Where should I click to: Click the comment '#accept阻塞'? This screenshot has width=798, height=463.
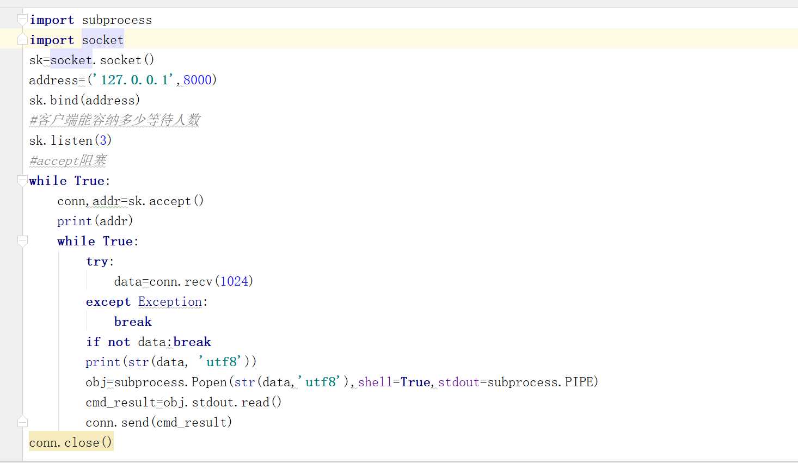[x=67, y=160]
